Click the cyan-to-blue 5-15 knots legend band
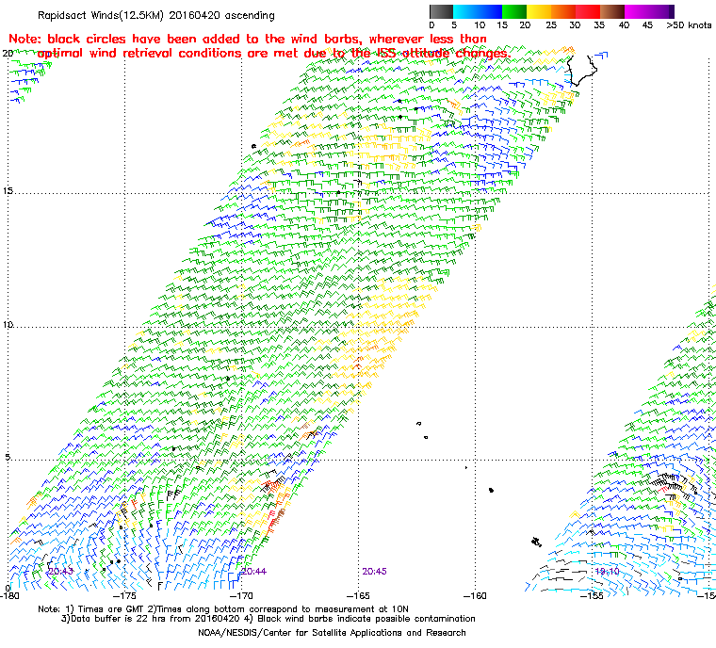 478,11
